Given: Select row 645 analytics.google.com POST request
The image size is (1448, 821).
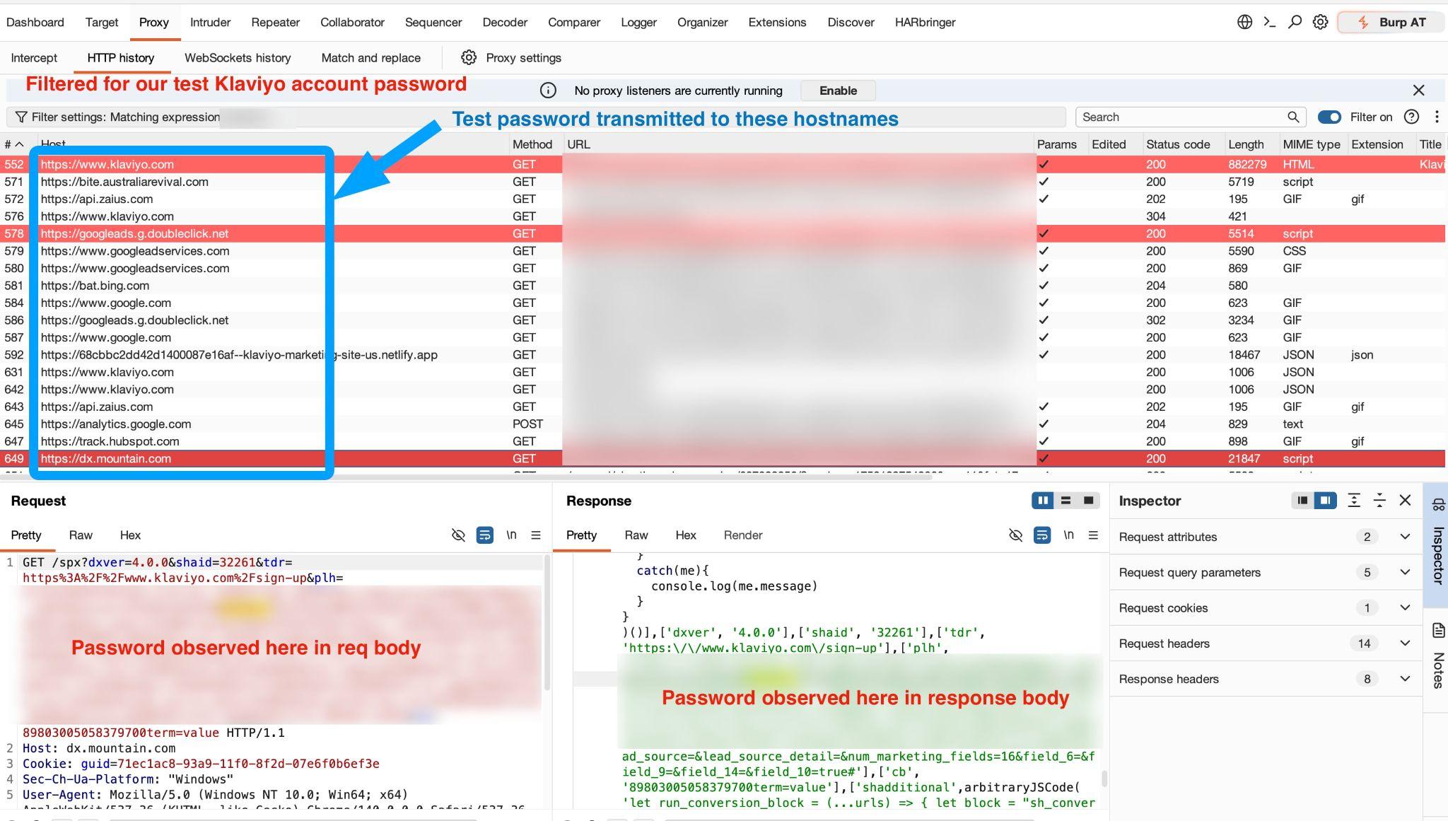Looking at the screenshot, I should pyautogui.click(x=723, y=424).
